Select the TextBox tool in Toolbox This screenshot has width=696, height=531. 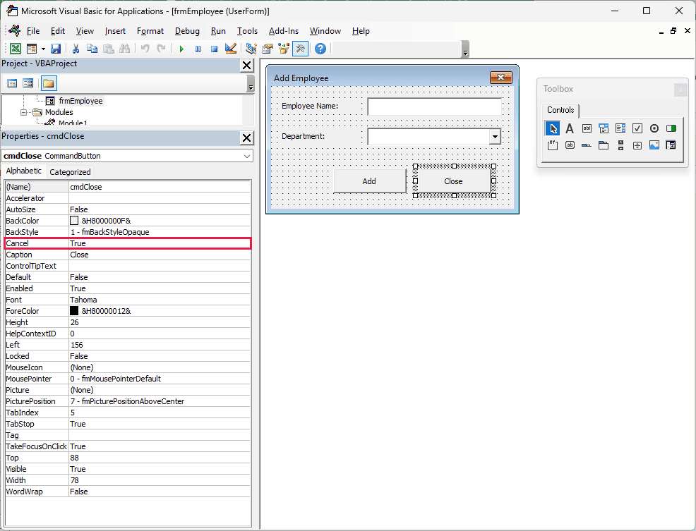pyautogui.click(x=587, y=128)
